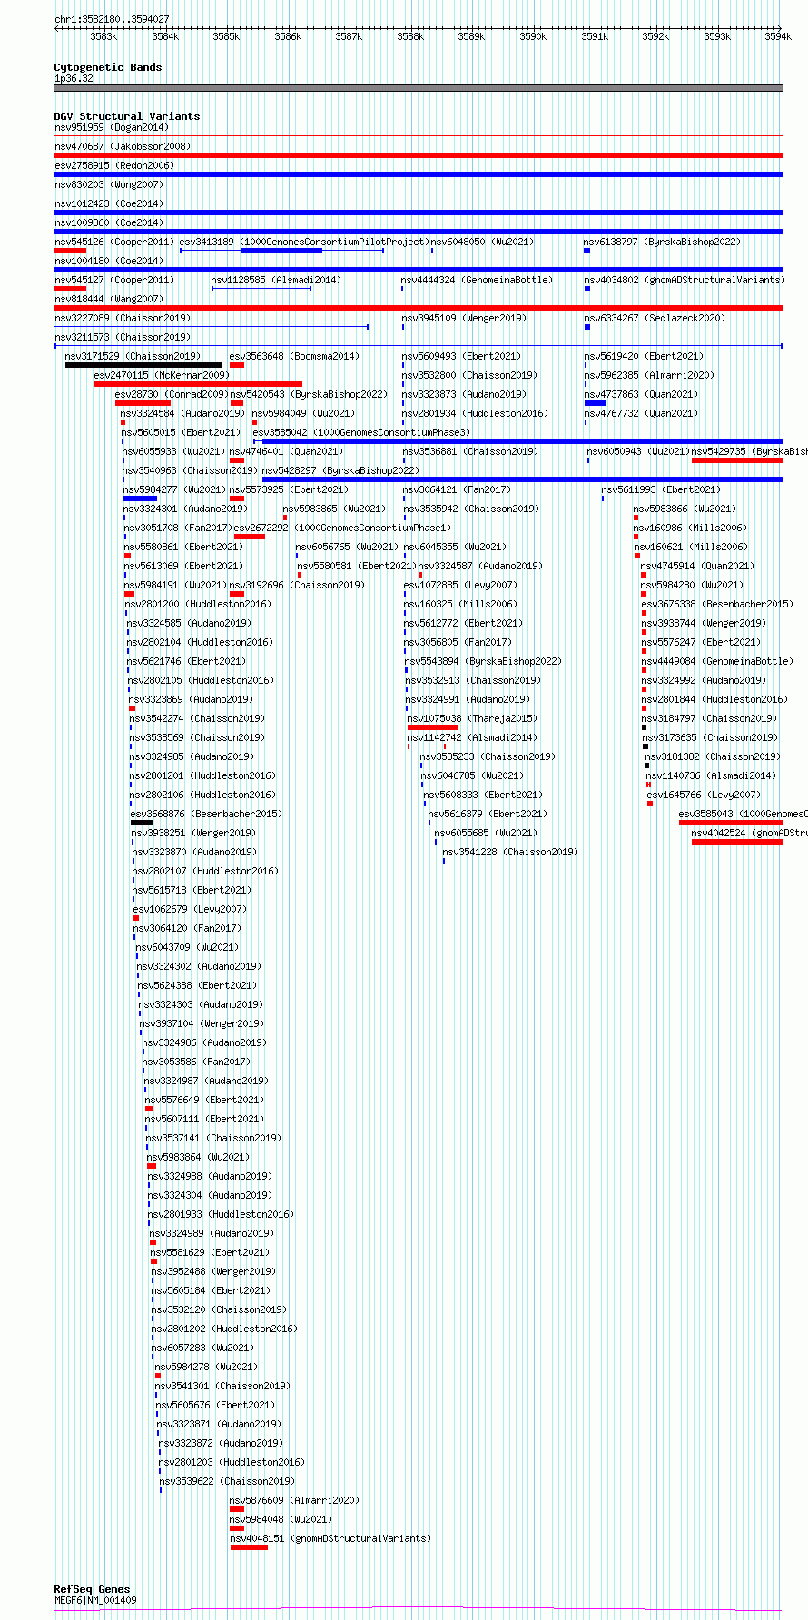Open nsv6334267 (Sedlazeck2020) variant
Viewport: 808px width, 1620px height.
pyautogui.click(x=655, y=318)
